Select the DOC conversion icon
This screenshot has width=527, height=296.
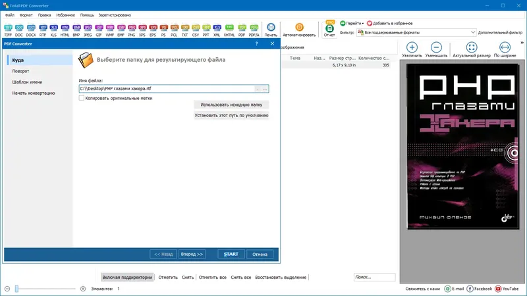point(19,30)
